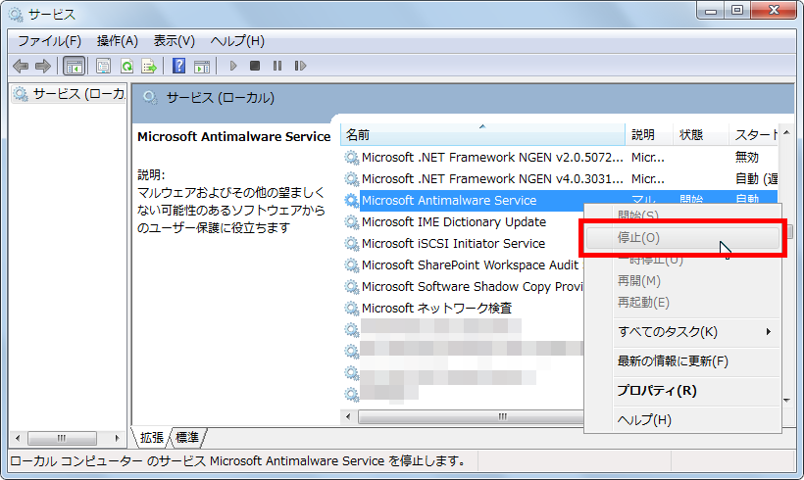
Task: Click gear icon of Microsoft ネットワーク検査 row
Action: (351, 308)
